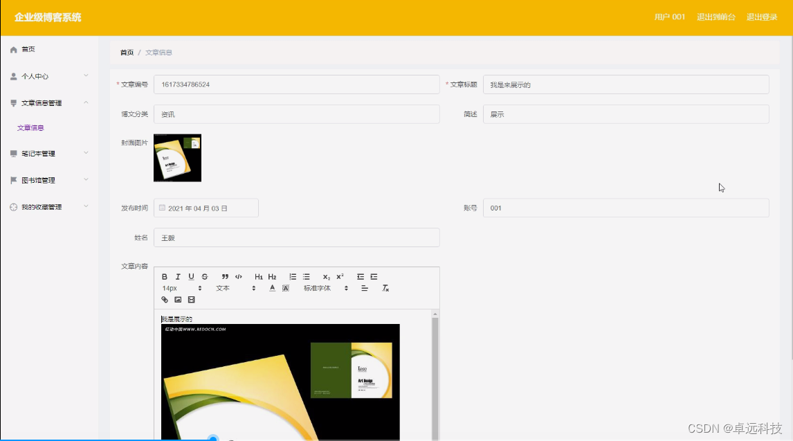793x441 pixels.
Task: Insert an image via the image icon
Action: point(177,299)
